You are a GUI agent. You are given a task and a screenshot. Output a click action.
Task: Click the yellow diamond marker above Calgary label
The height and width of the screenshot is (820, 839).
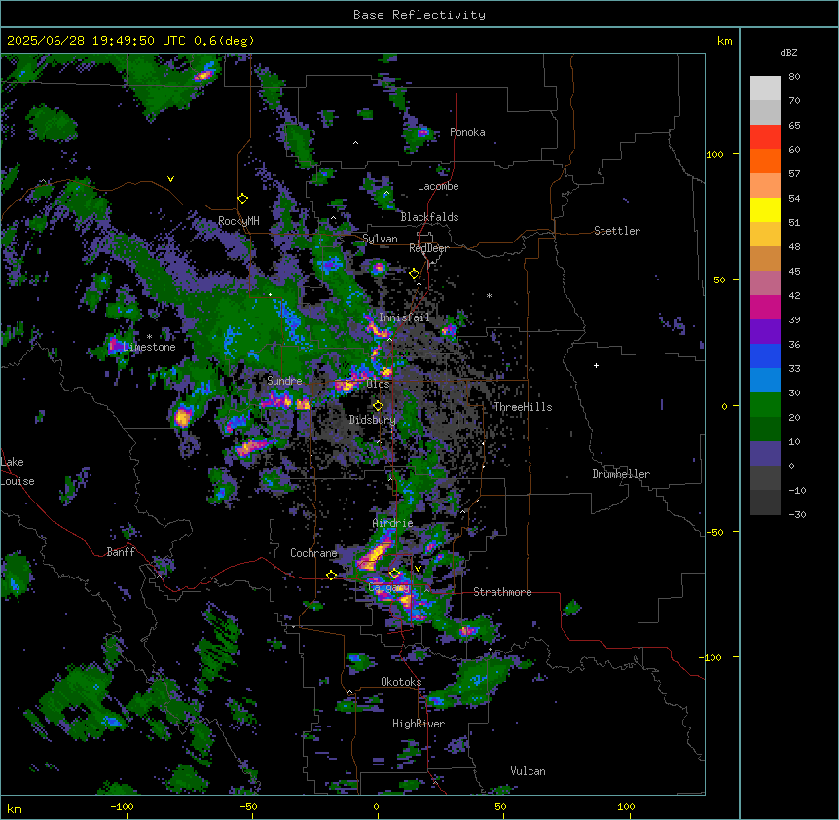coord(394,574)
